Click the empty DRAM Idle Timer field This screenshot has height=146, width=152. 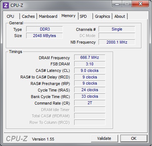pos(90,110)
